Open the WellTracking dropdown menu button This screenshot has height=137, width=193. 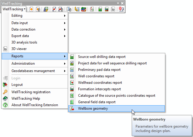14,9
